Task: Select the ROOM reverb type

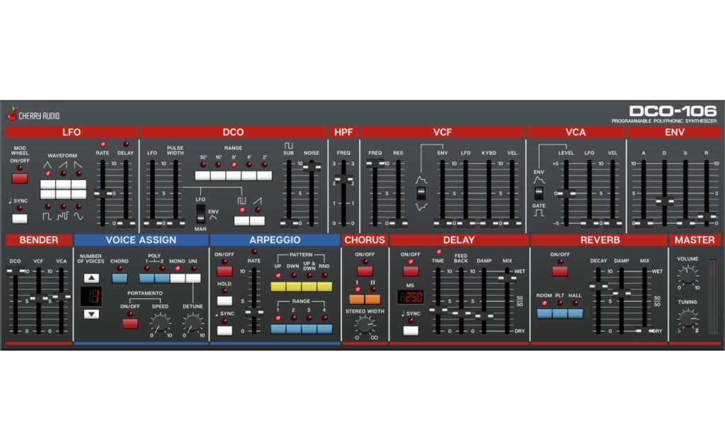Action: (x=544, y=313)
